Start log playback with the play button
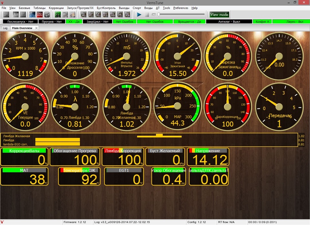Viewport: 310px width, 225px height. (139, 15)
